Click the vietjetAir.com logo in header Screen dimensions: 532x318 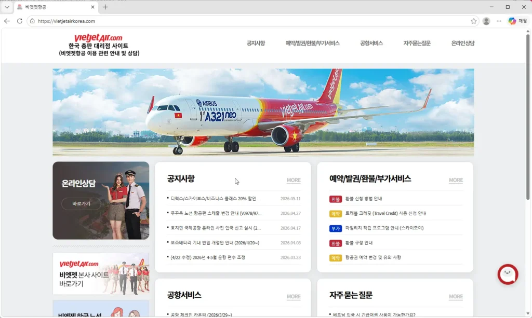tap(98, 37)
